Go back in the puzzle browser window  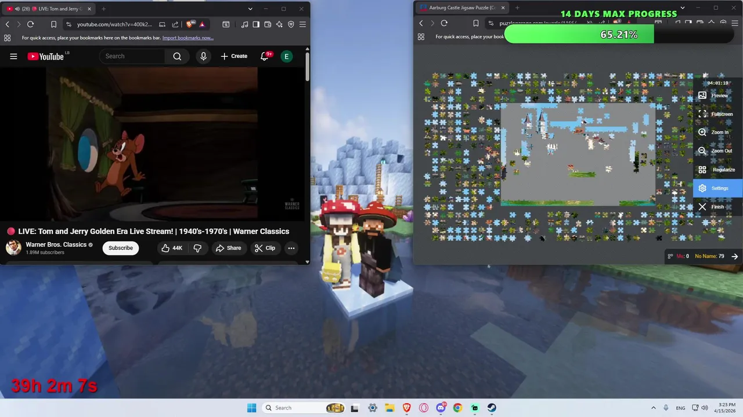[x=421, y=23]
